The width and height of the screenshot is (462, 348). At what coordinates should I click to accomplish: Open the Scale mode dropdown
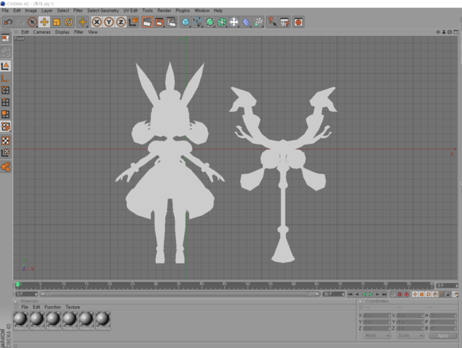[410, 336]
